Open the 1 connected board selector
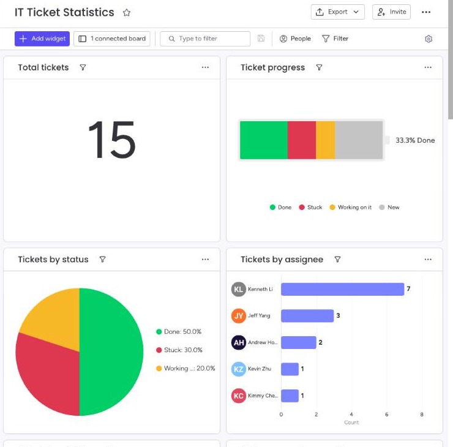453x447 pixels. [112, 39]
